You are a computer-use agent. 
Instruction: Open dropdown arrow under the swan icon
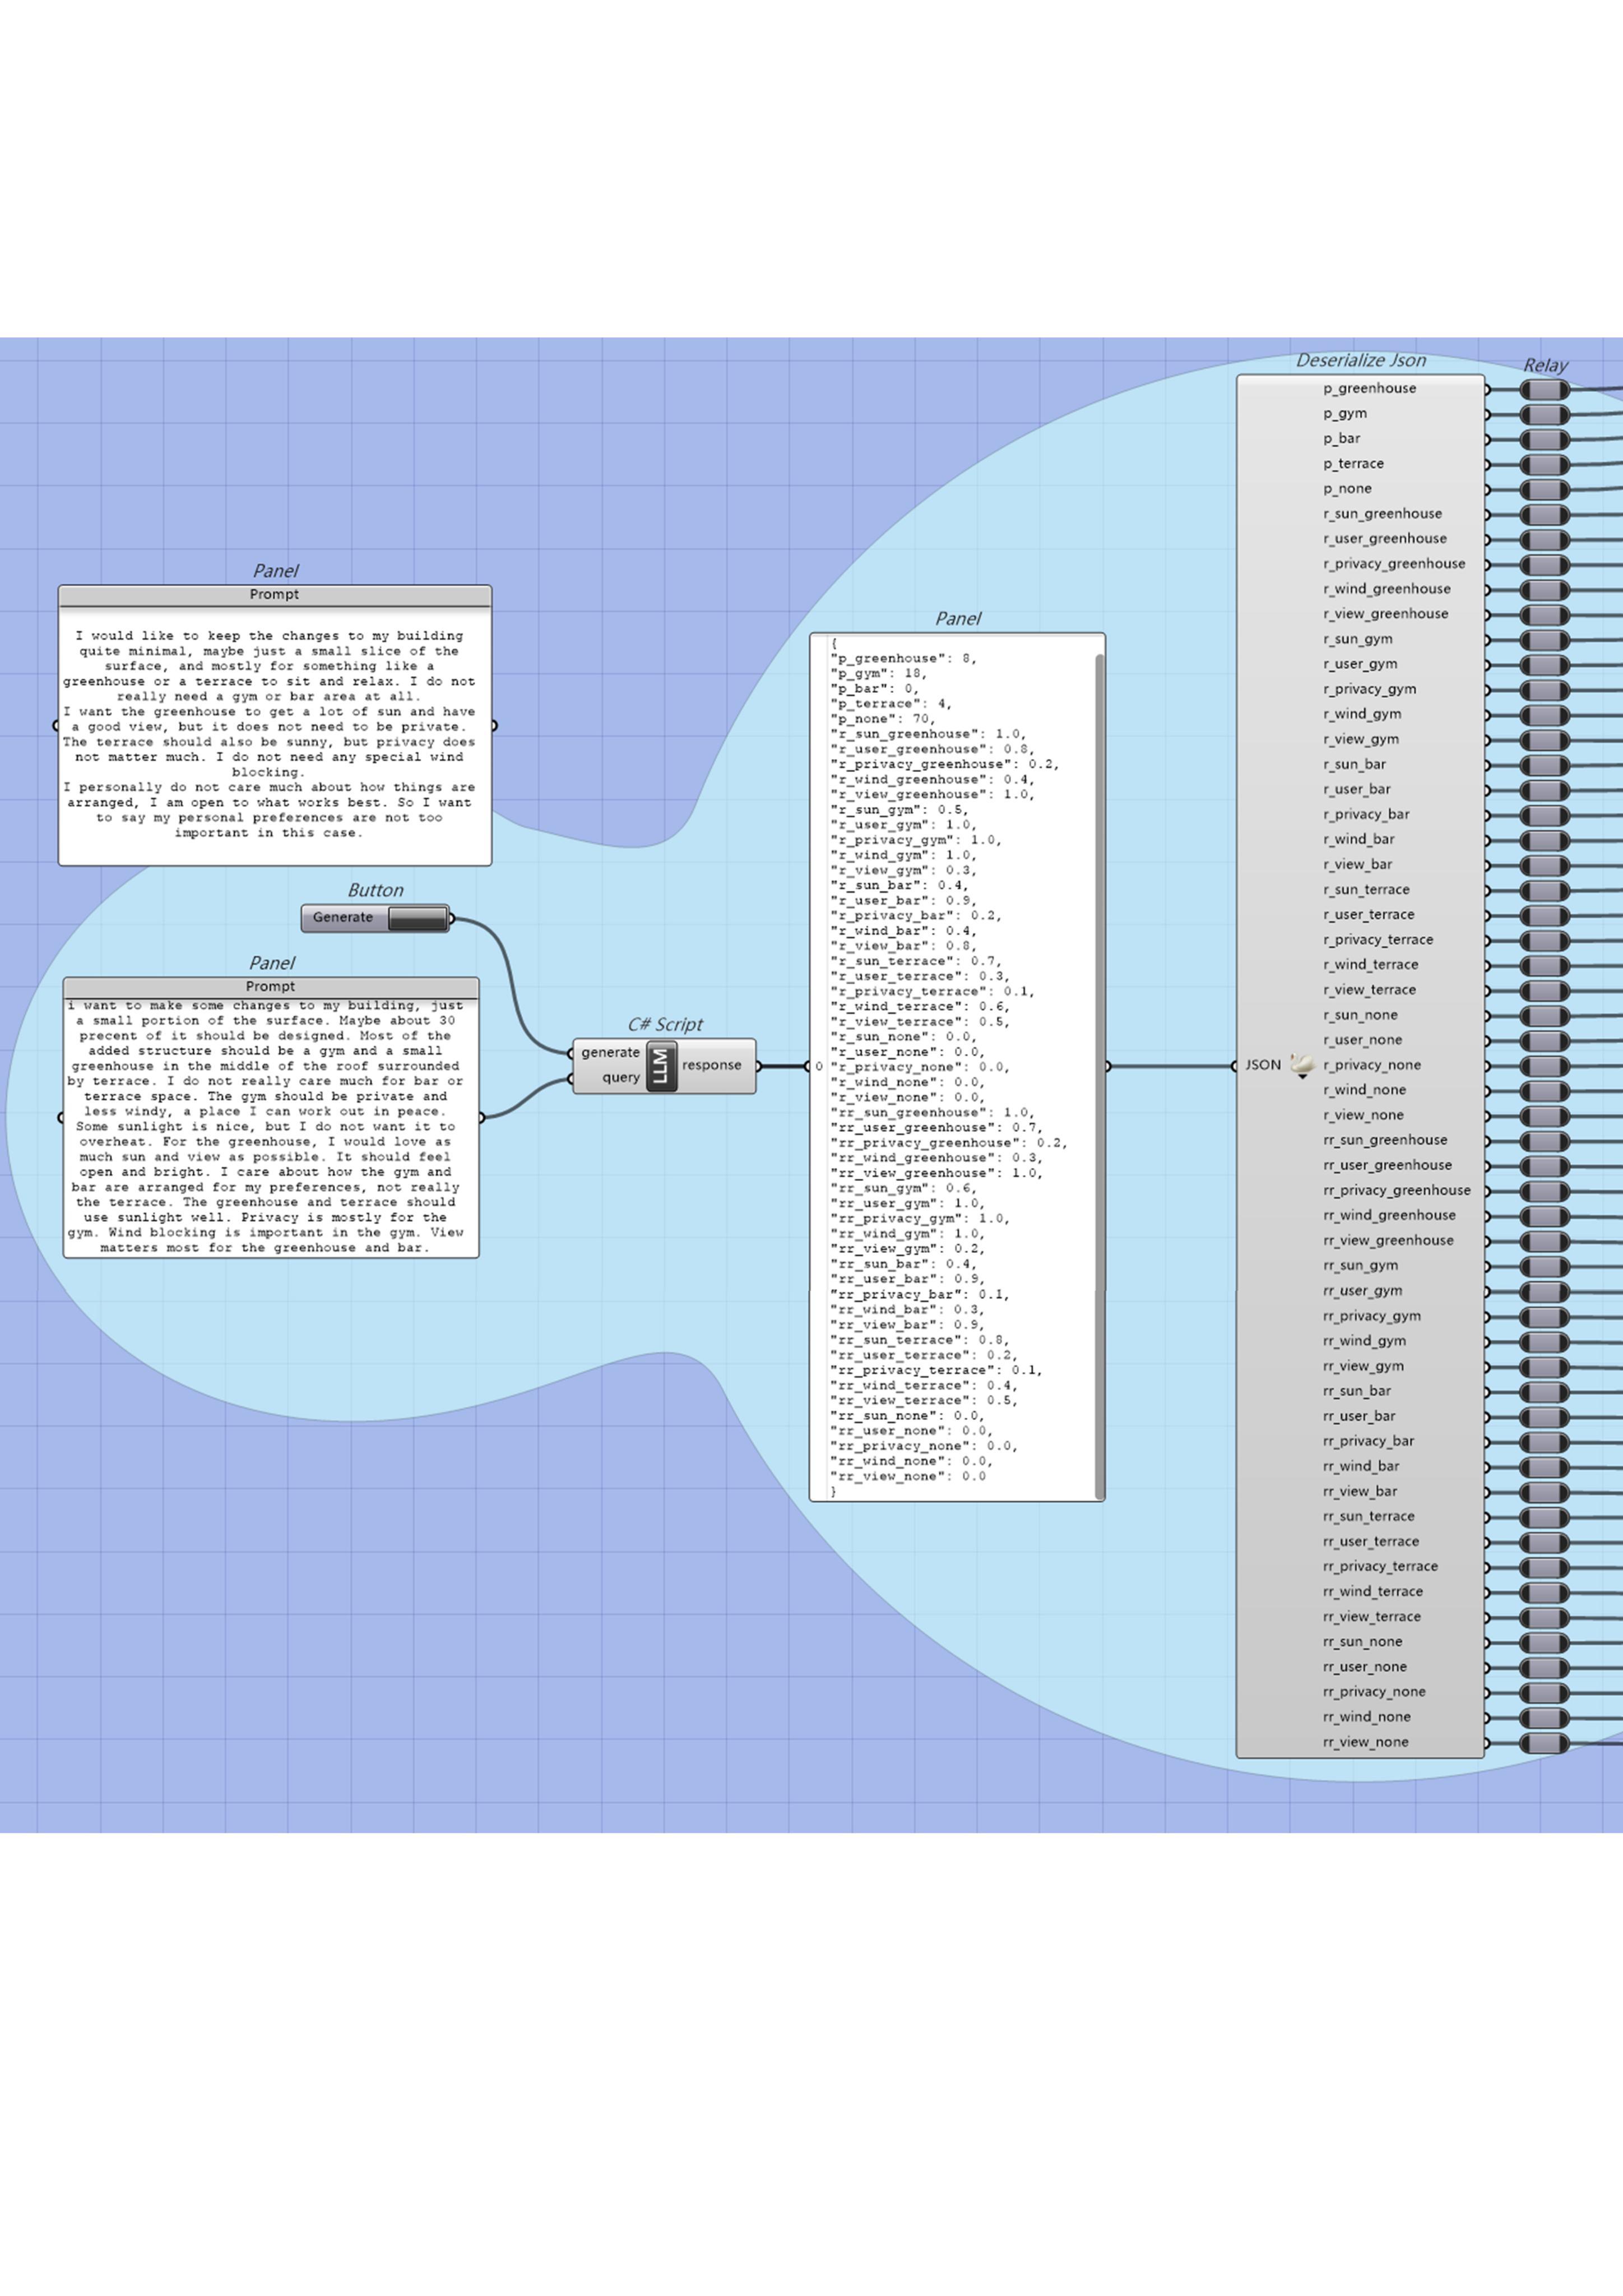pos(1302,1077)
